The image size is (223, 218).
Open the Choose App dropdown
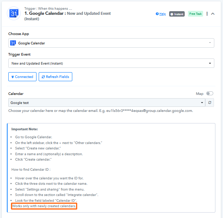click(x=111, y=43)
